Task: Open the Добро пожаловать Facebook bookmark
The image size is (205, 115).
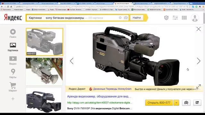Action: [39, 10]
